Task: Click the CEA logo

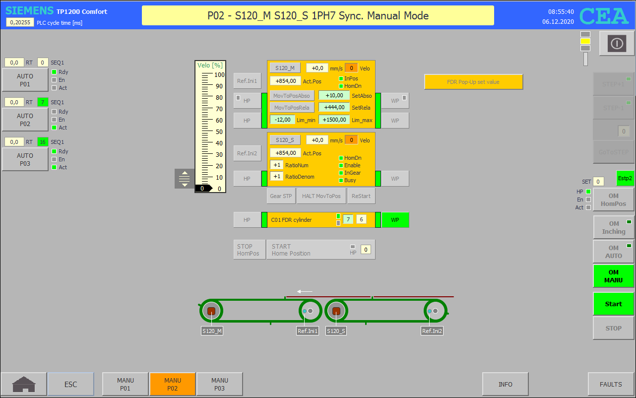Action: 604,16
